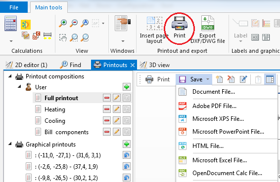Click the Save dropdown arrow
280x182 pixels.
[208, 79]
